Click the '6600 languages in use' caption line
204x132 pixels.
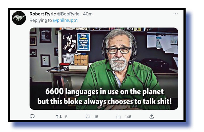click(x=105, y=92)
